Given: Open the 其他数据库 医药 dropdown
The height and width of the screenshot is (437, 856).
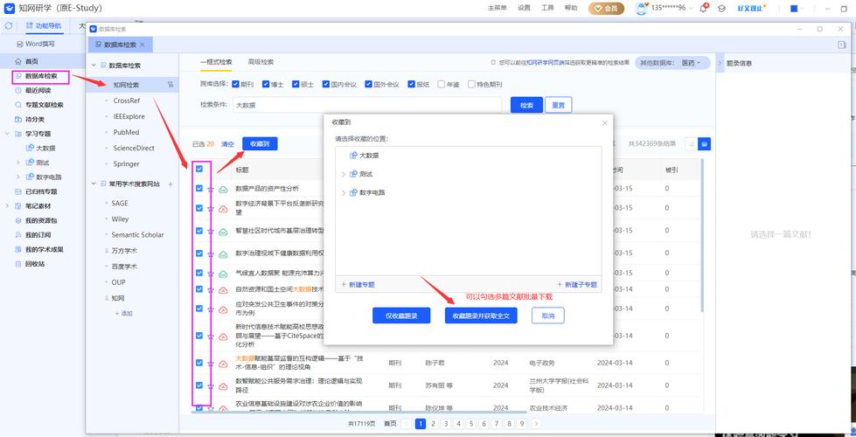Looking at the screenshot, I should (672, 63).
